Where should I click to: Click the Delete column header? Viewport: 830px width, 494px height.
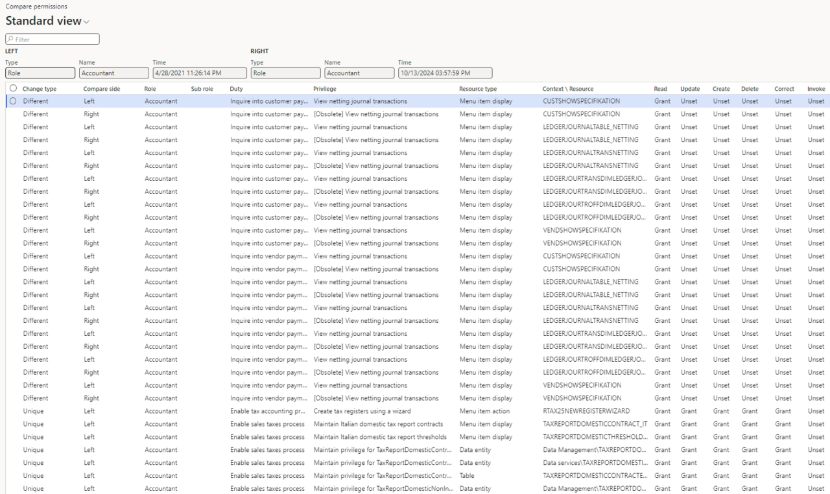pos(750,89)
